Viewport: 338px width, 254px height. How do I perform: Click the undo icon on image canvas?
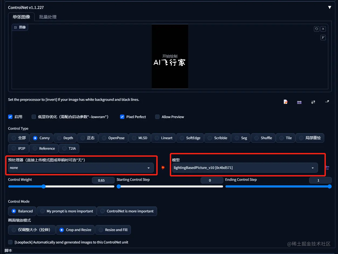316,29
